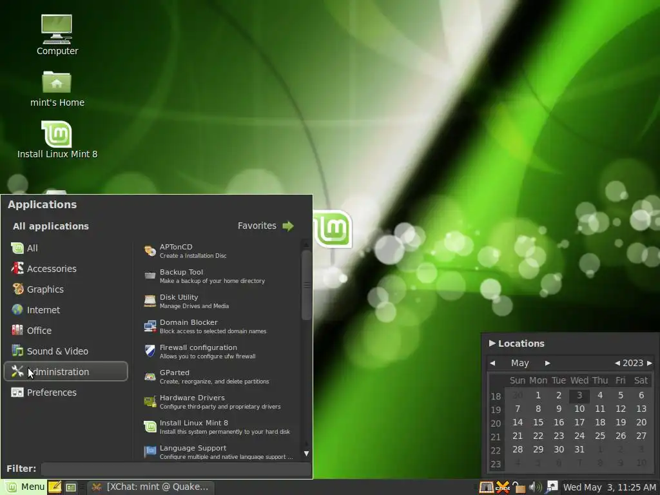The image size is (660, 495).
Task: Click the applications list scrollbar handle
Action: (x=306, y=285)
